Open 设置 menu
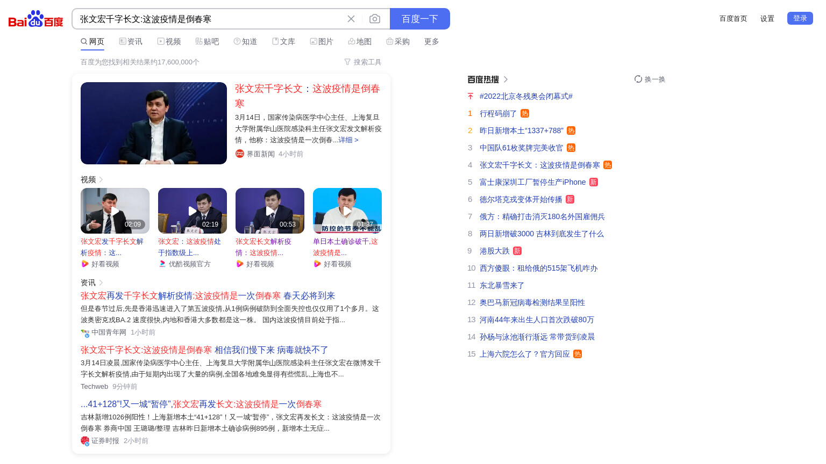The width and height of the screenshot is (826, 464). 767,18
